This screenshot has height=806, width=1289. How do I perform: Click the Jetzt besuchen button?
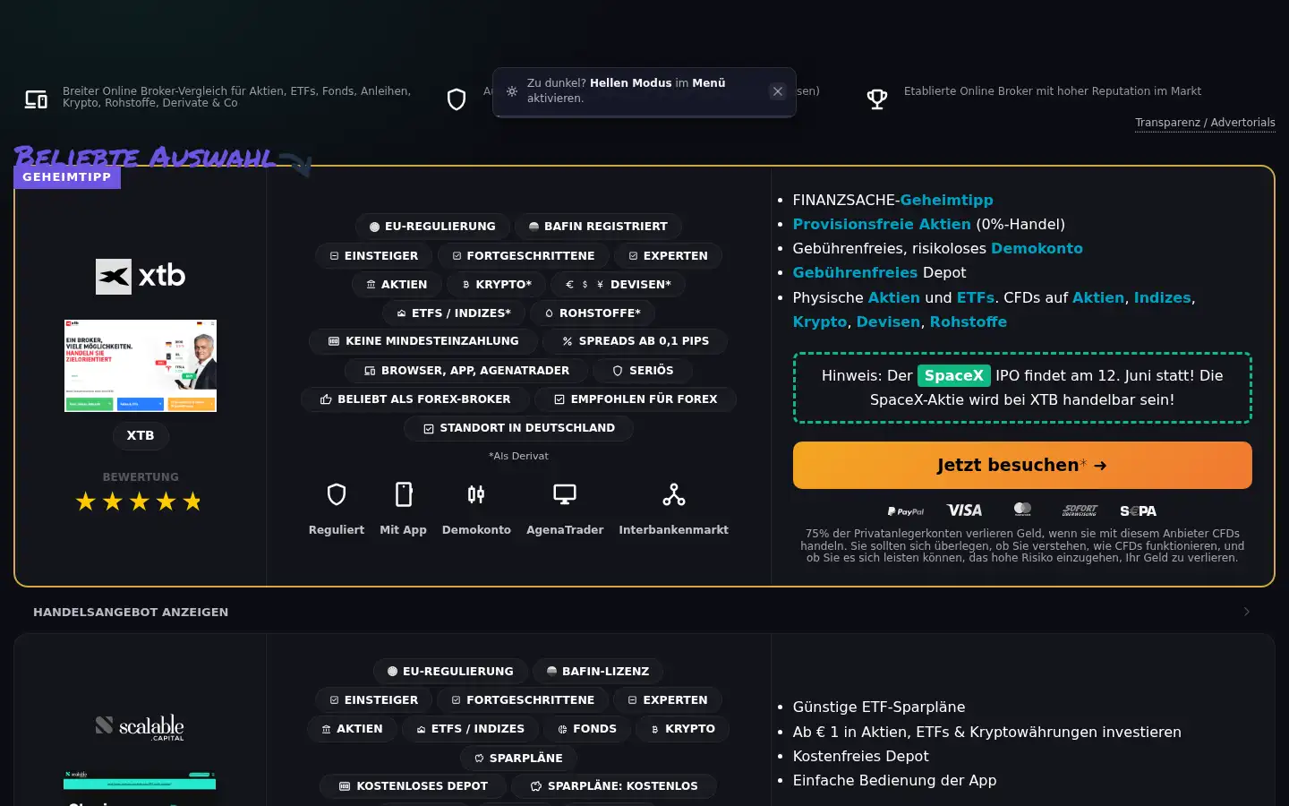click(x=1022, y=466)
